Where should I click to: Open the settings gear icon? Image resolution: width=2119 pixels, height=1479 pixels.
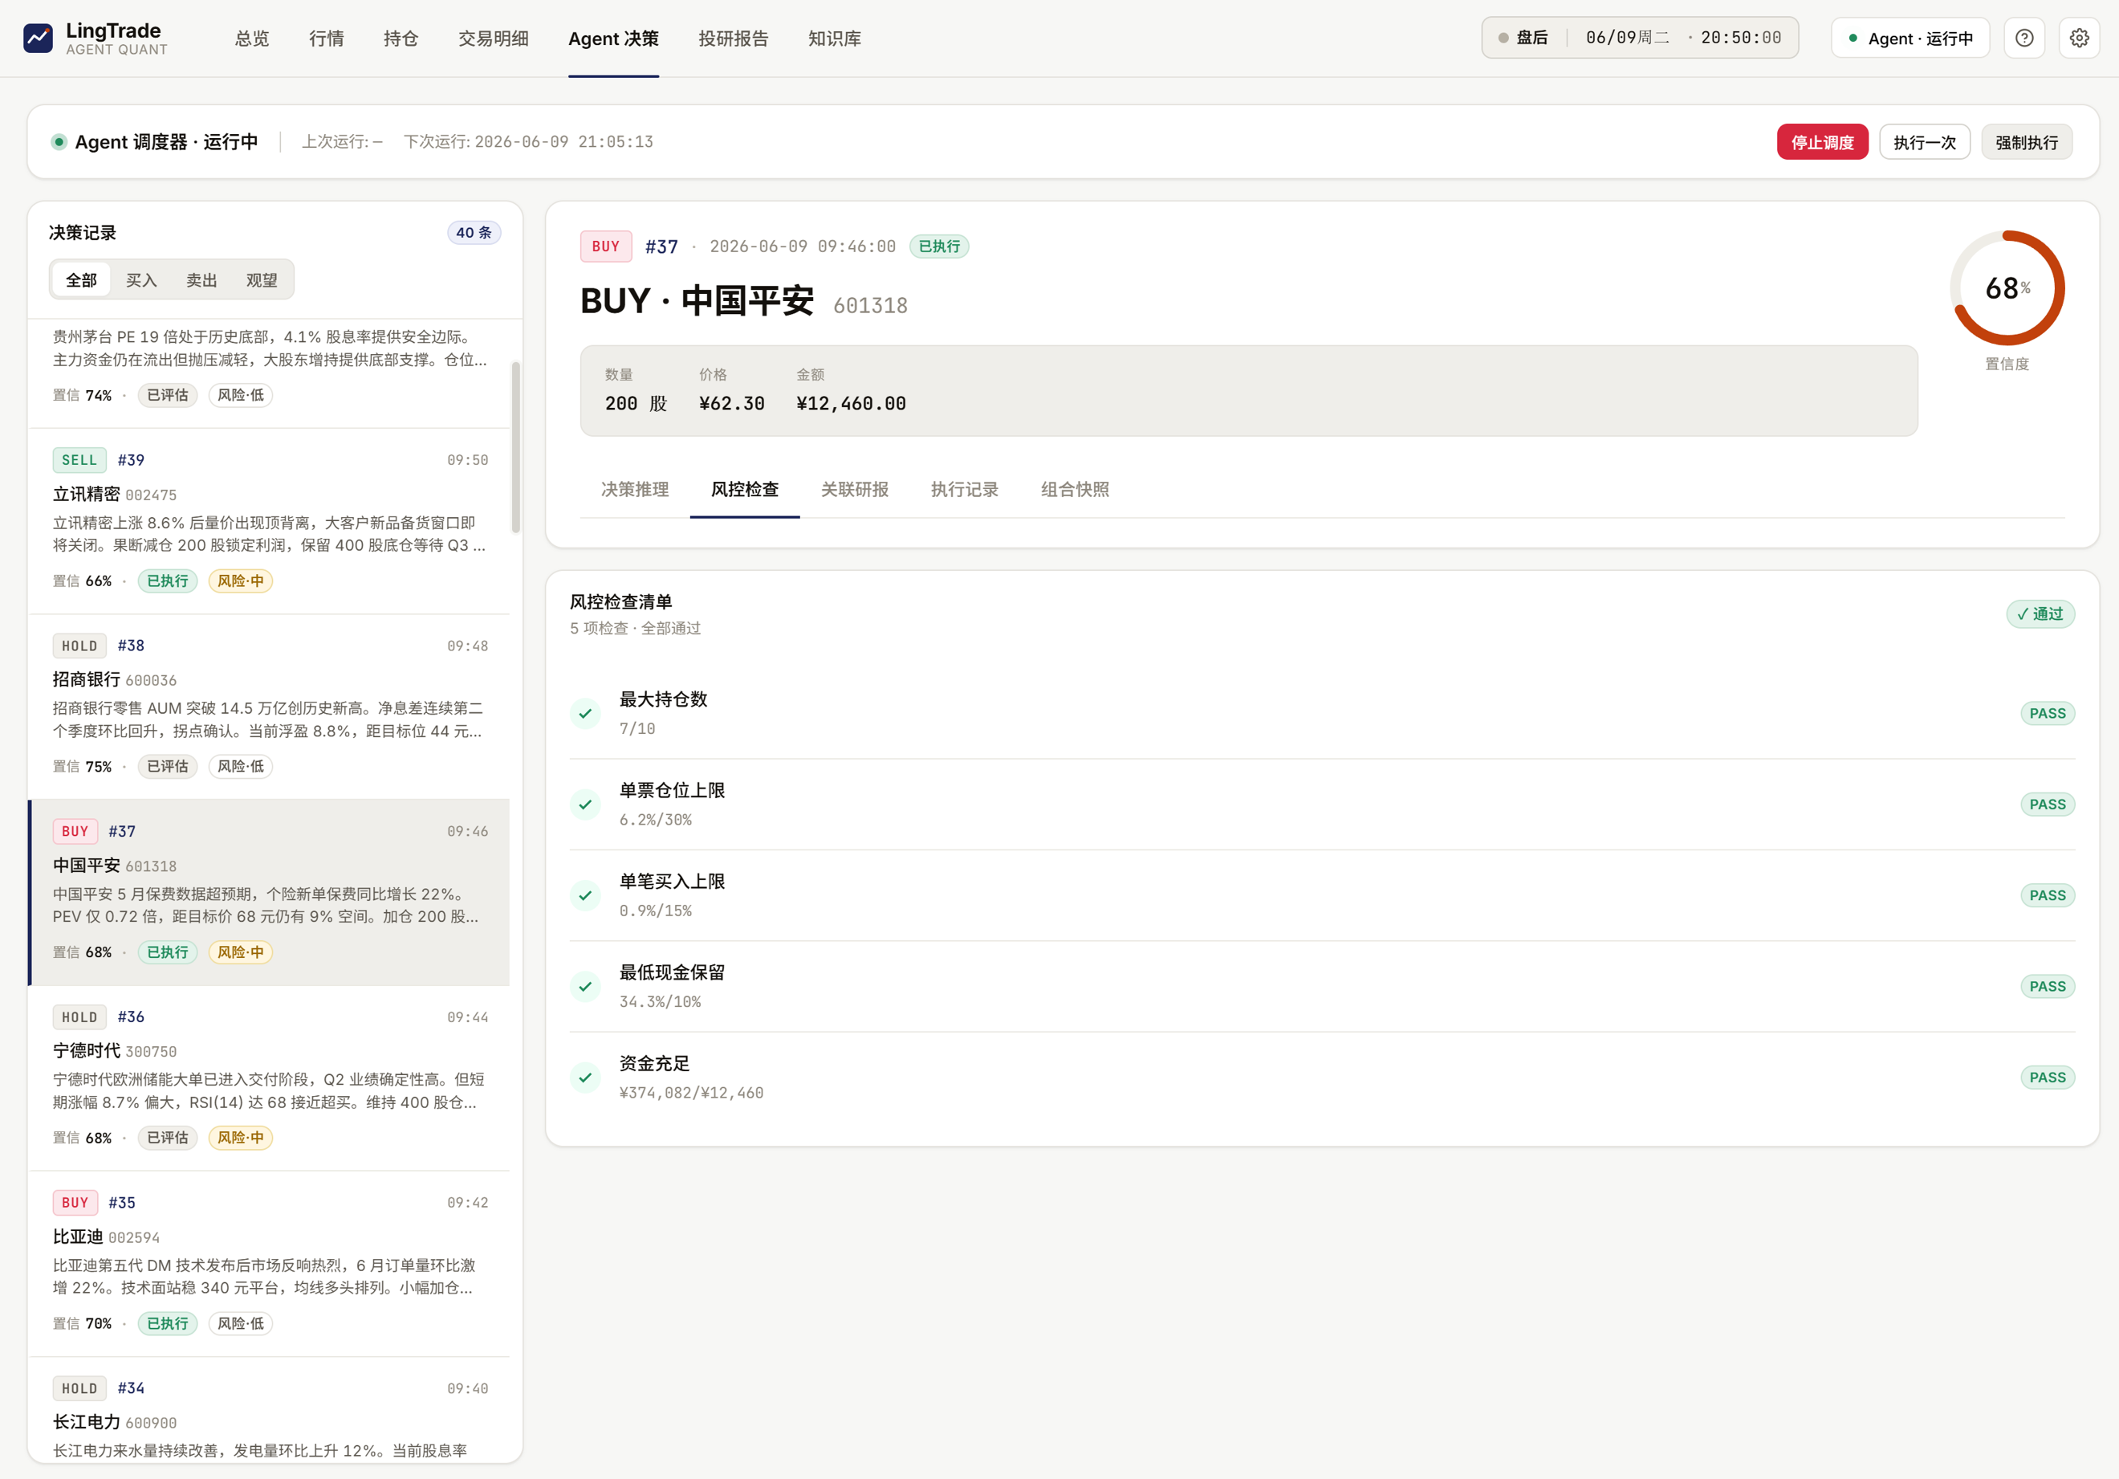[2080, 38]
